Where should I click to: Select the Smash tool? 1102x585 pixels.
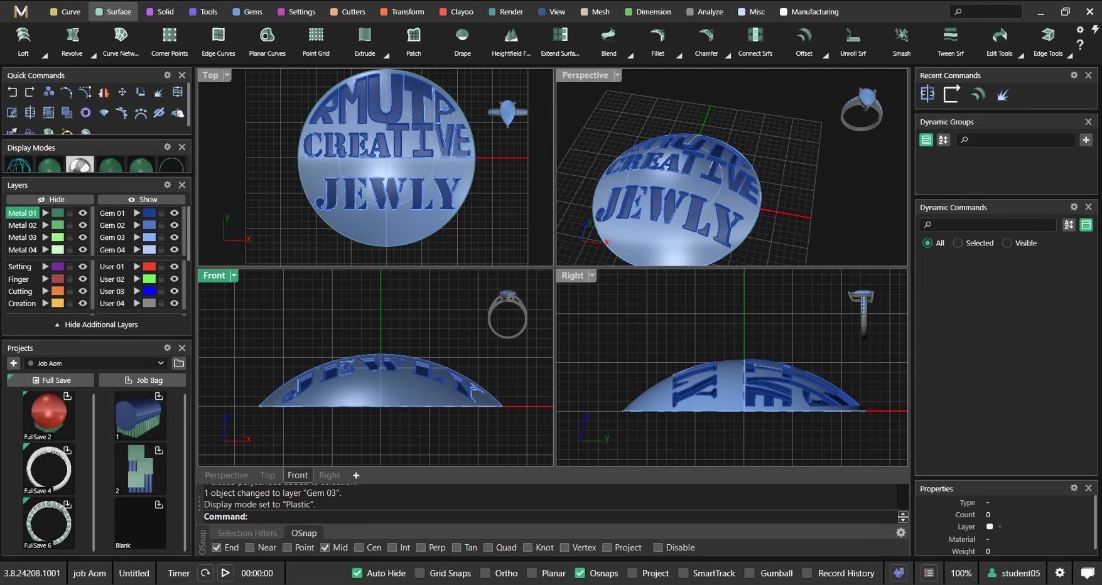pos(902,41)
